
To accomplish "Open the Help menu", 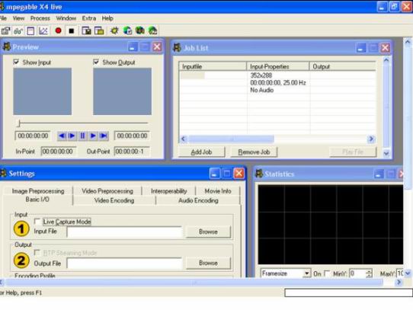I will click(107, 18).
